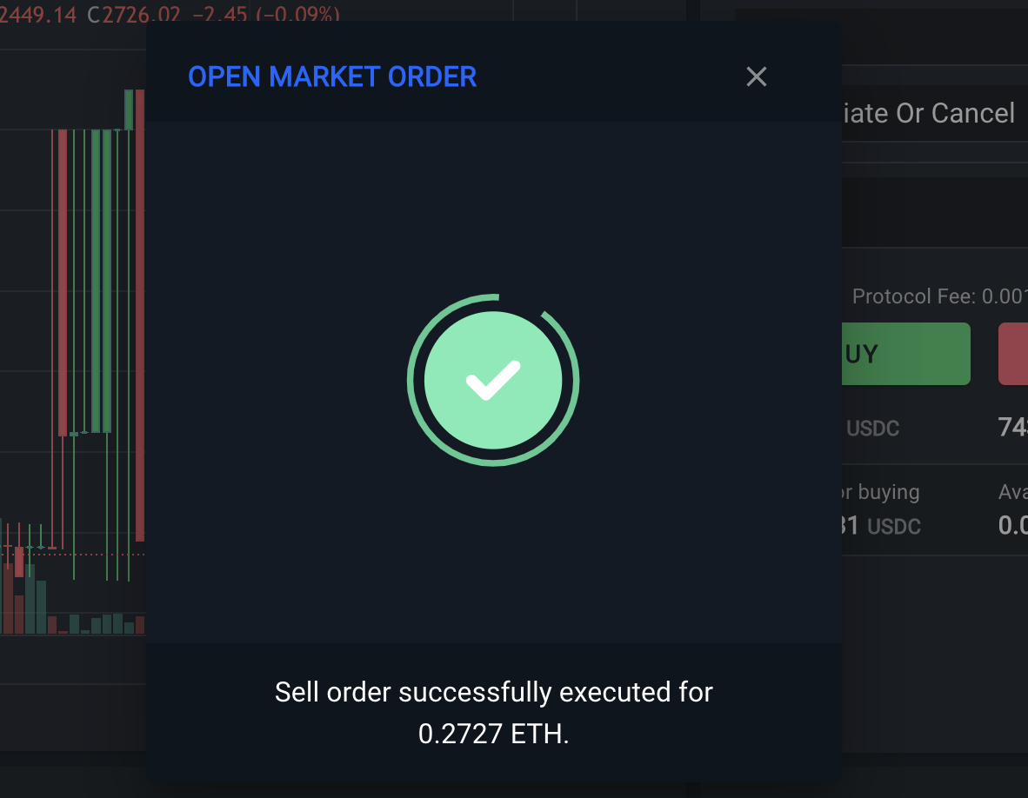
Task: Click the green success checkmark icon
Action: [493, 380]
